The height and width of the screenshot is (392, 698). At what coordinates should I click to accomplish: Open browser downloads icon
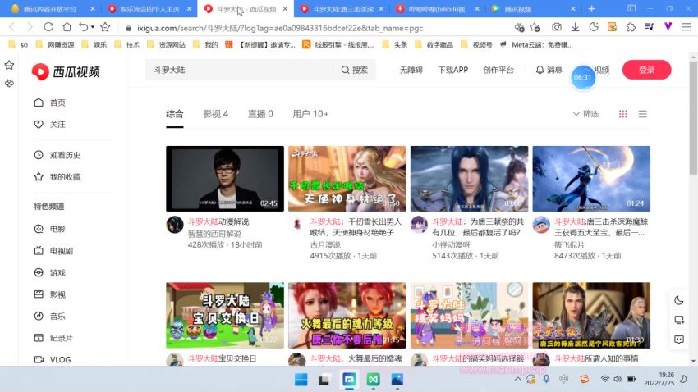click(575, 27)
